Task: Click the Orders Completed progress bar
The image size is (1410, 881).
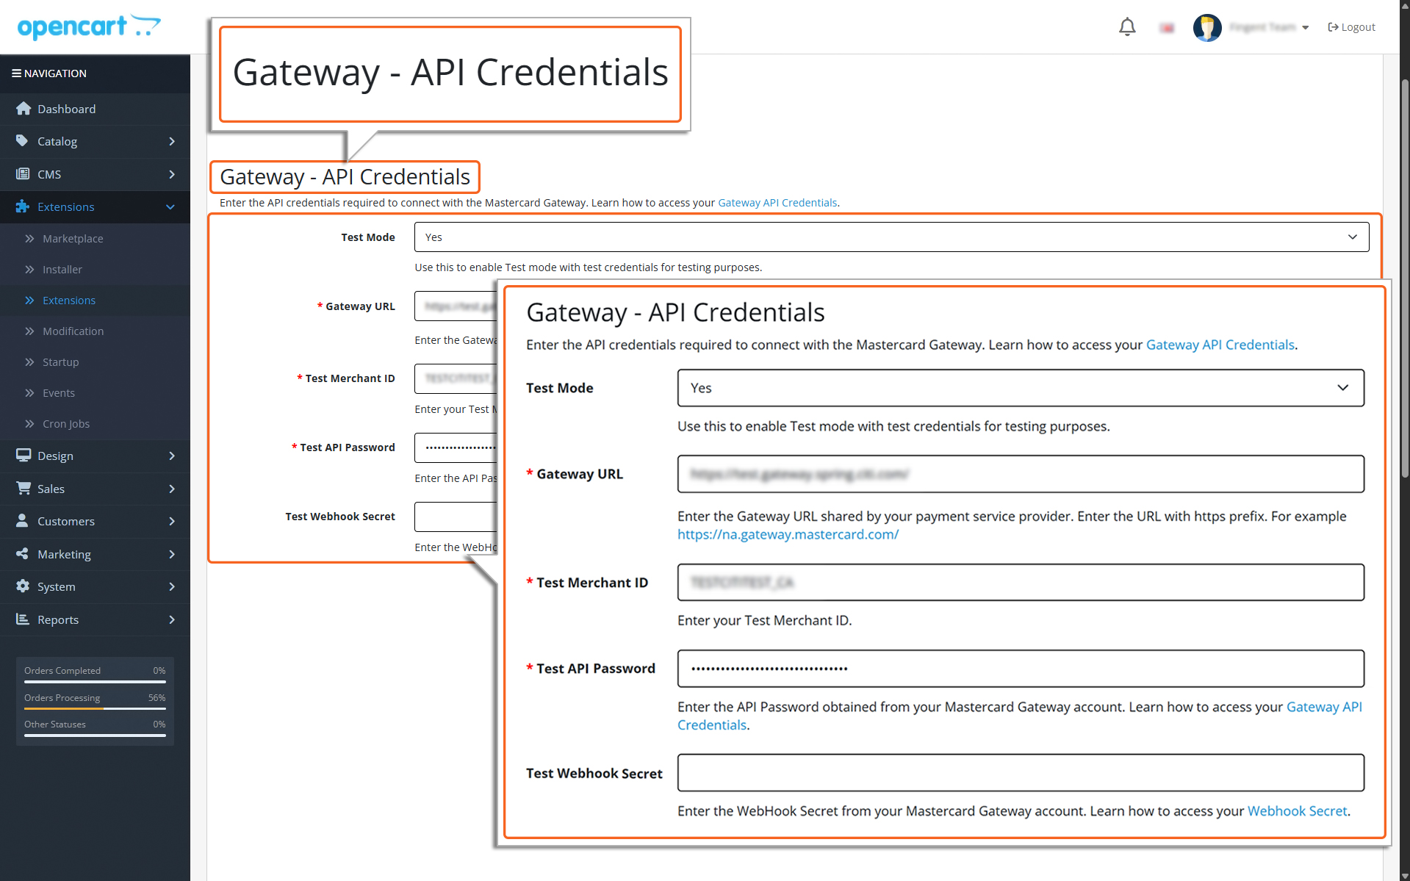Action: point(95,682)
